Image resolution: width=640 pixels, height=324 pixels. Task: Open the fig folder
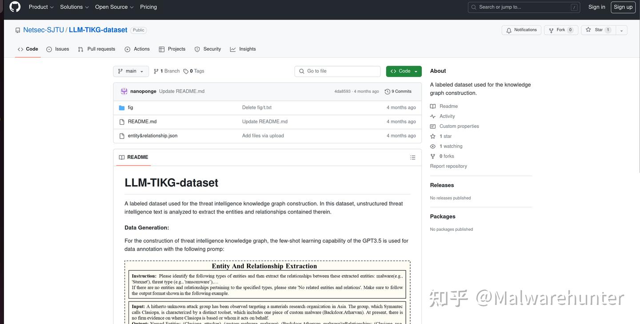click(130, 107)
